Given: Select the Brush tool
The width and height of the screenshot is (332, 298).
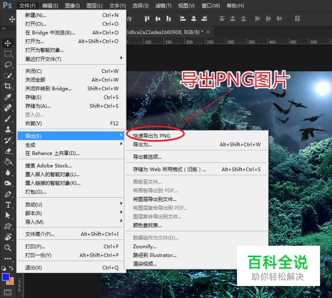Looking at the screenshot, I should [x=8, y=119].
